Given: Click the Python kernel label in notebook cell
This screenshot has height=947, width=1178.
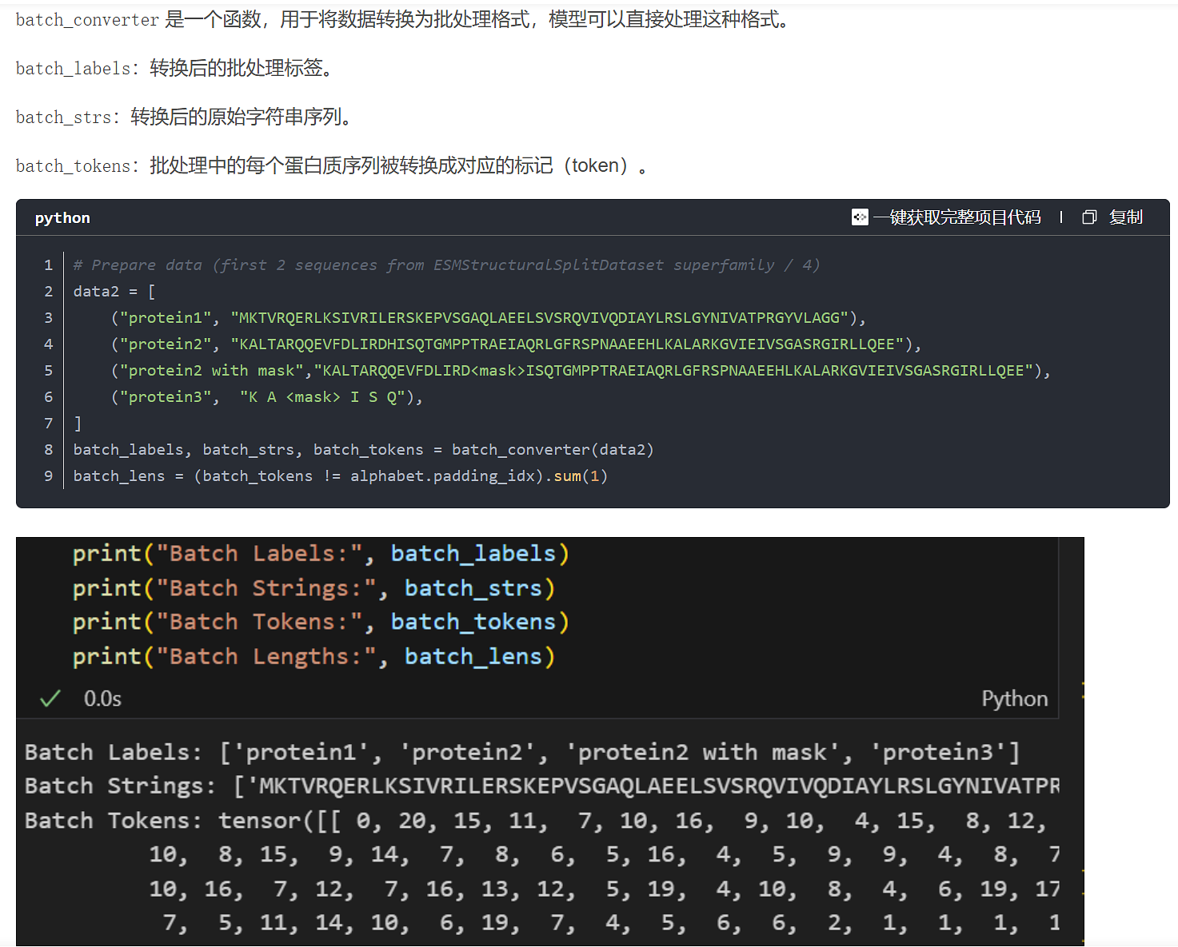Looking at the screenshot, I should tap(1014, 699).
